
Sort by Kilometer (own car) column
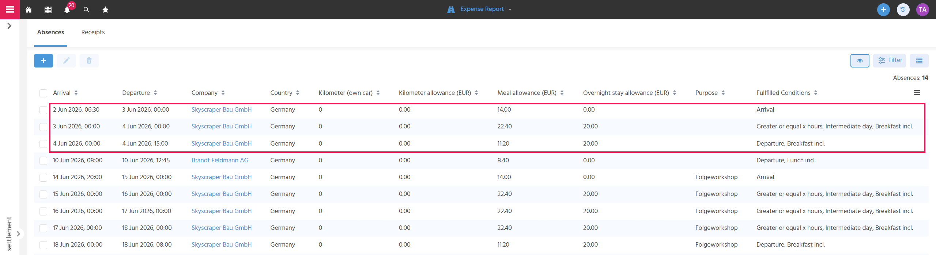click(x=349, y=93)
